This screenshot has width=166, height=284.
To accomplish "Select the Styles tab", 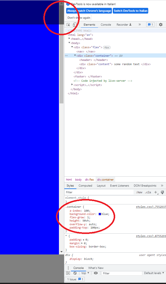I will click(x=70, y=186).
